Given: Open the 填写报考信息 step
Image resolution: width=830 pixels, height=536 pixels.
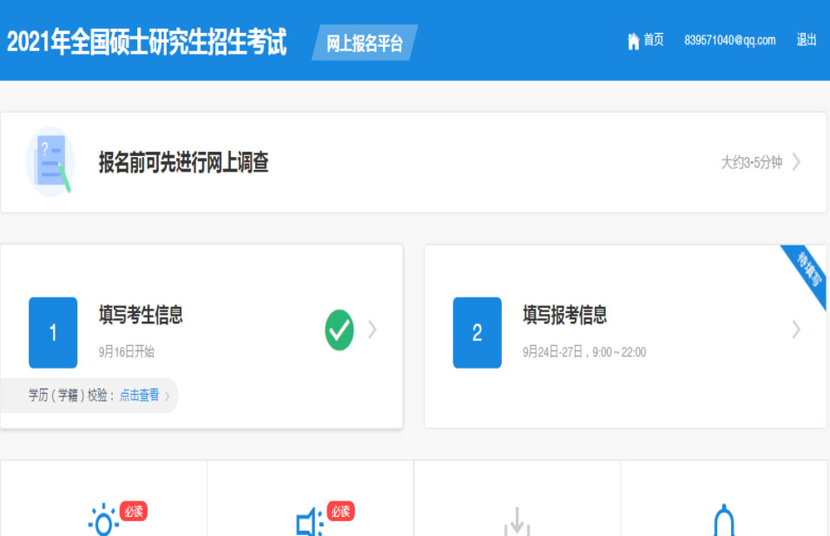Looking at the screenshot, I should pos(564,315).
